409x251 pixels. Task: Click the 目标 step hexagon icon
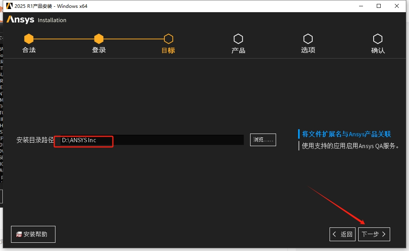(x=168, y=39)
